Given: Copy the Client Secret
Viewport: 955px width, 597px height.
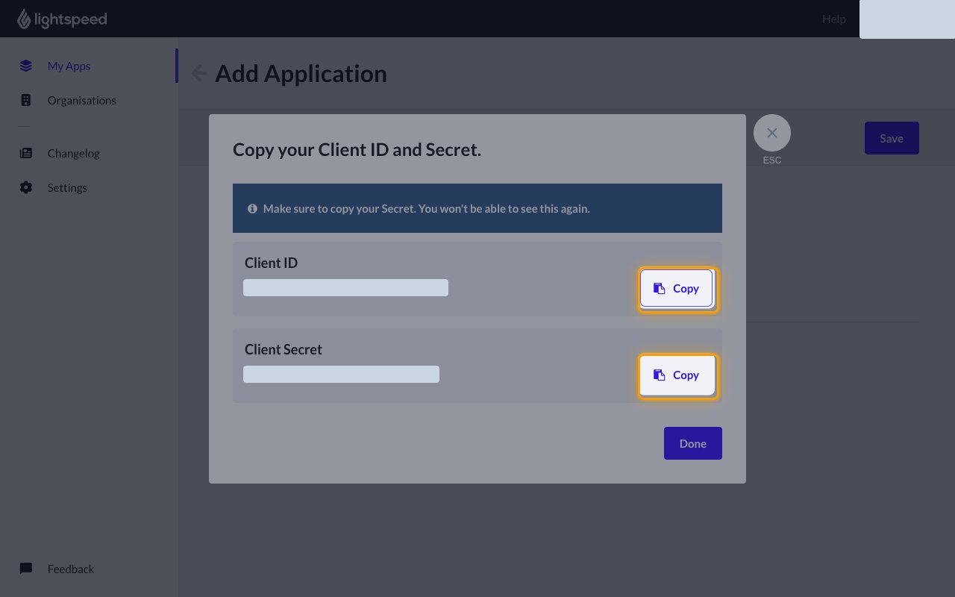Looking at the screenshot, I should point(677,375).
